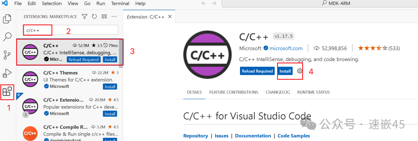Open the Documentation link

(253, 136)
